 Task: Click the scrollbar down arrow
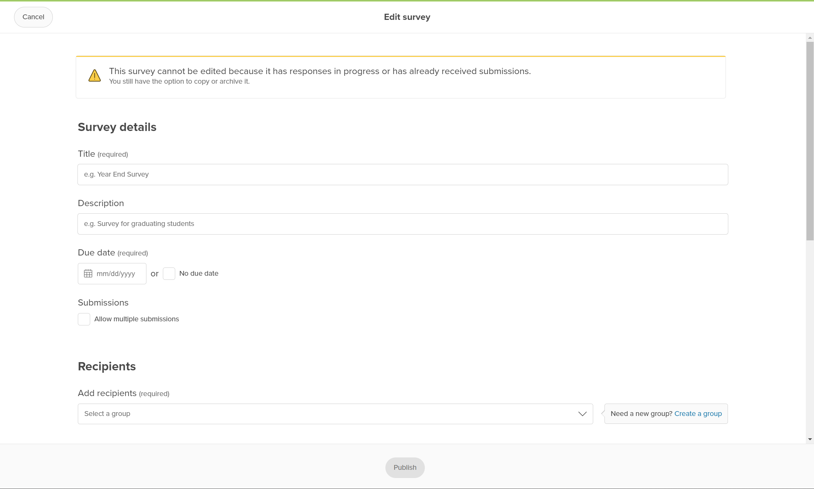click(810, 439)
